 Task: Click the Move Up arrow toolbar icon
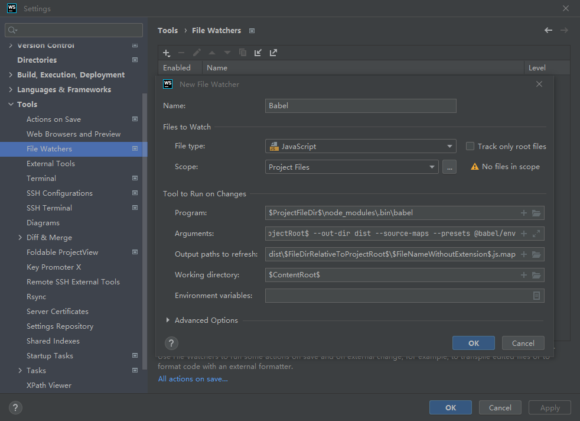(212, 53)
